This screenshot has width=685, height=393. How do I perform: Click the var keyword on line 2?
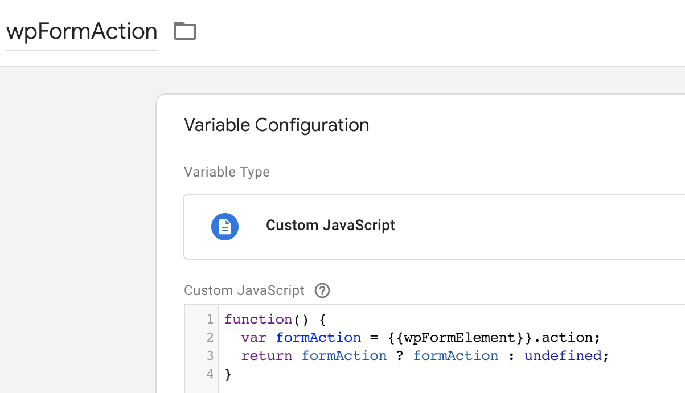tap(253, 338)
